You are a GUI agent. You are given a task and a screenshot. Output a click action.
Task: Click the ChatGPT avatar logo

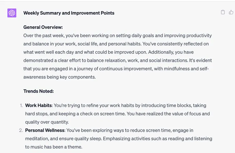(x=12, y=13)
